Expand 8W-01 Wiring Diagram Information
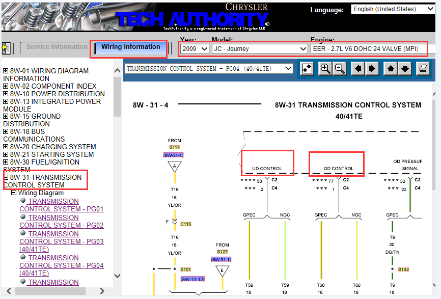Viewport: 441px width, 299px height. [x=6, y=71]
